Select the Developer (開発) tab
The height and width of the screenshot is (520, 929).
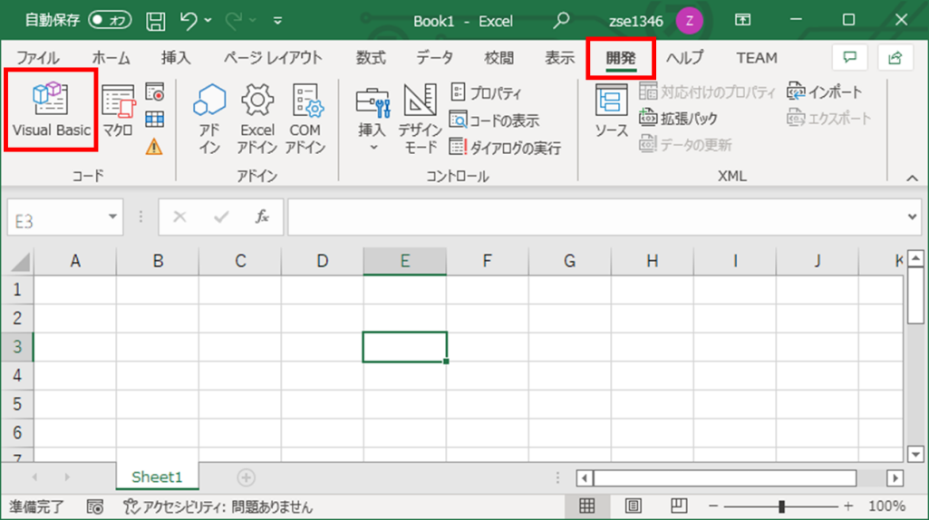pos(621,58)
